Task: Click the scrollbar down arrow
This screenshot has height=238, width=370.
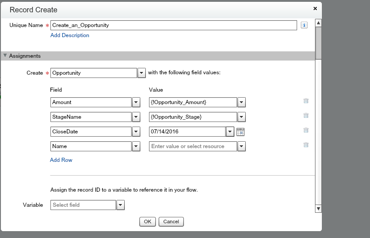Action: [318, 209]
